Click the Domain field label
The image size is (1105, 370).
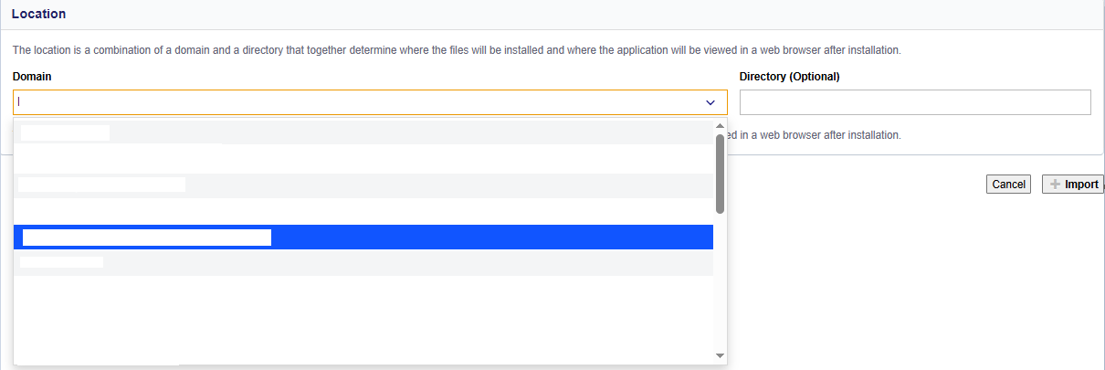click(32, 77)
